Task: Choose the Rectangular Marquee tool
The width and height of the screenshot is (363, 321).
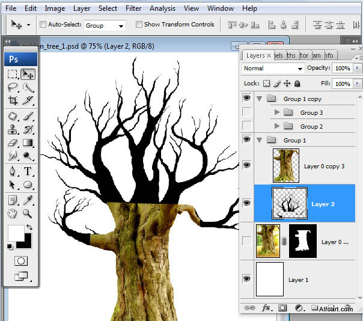Action: point(13,75)
